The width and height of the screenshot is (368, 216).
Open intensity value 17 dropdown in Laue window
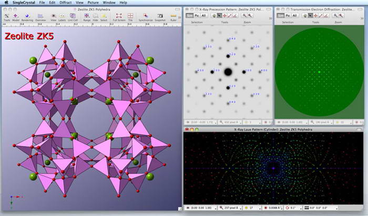pos(253,208)
